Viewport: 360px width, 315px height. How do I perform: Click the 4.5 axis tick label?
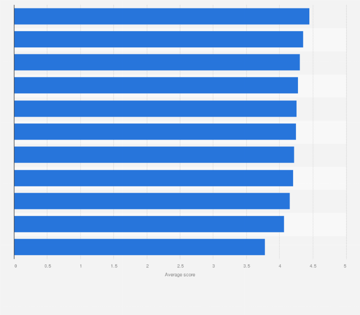(x=313, y=265)
